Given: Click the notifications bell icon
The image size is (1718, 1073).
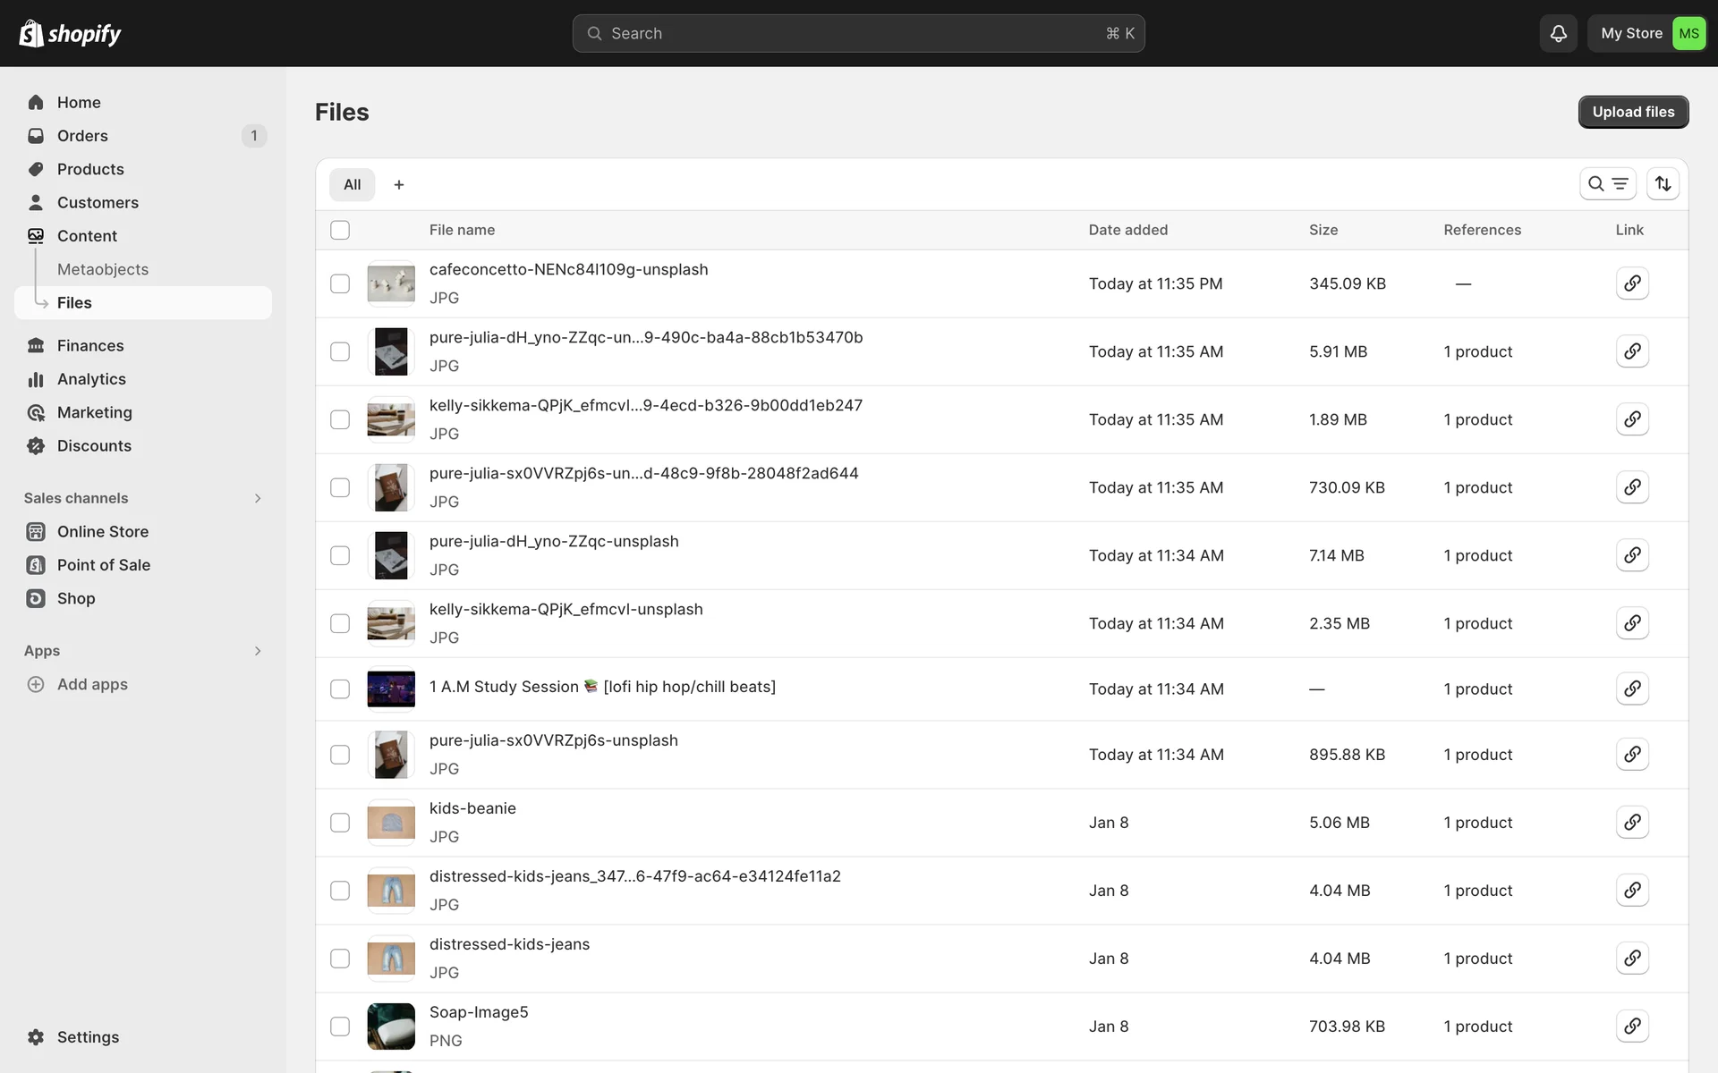Looking at the screenshot, I should (1558, 33).
